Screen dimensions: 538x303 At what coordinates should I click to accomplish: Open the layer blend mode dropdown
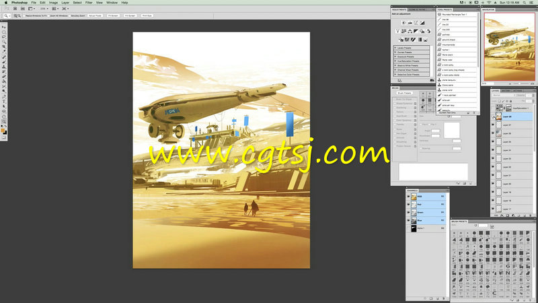[504, 95]
